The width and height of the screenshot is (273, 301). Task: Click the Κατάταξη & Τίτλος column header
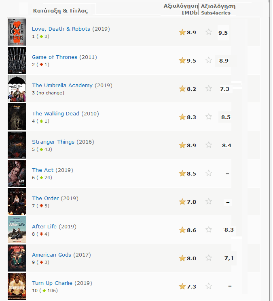pos(60,11)
